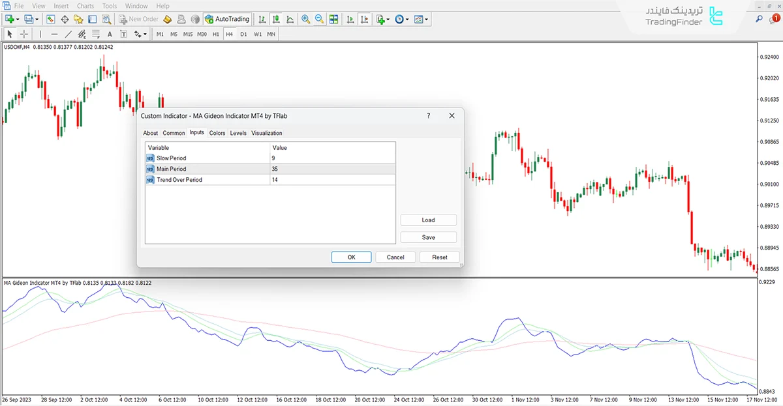Expand the periodicity clock dropdown
This screenshot has width=783, height=406.
(407, 19)
